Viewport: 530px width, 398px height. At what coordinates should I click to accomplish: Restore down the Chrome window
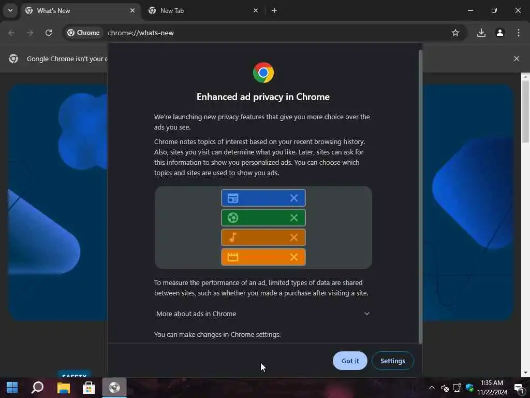pos(494,10)
